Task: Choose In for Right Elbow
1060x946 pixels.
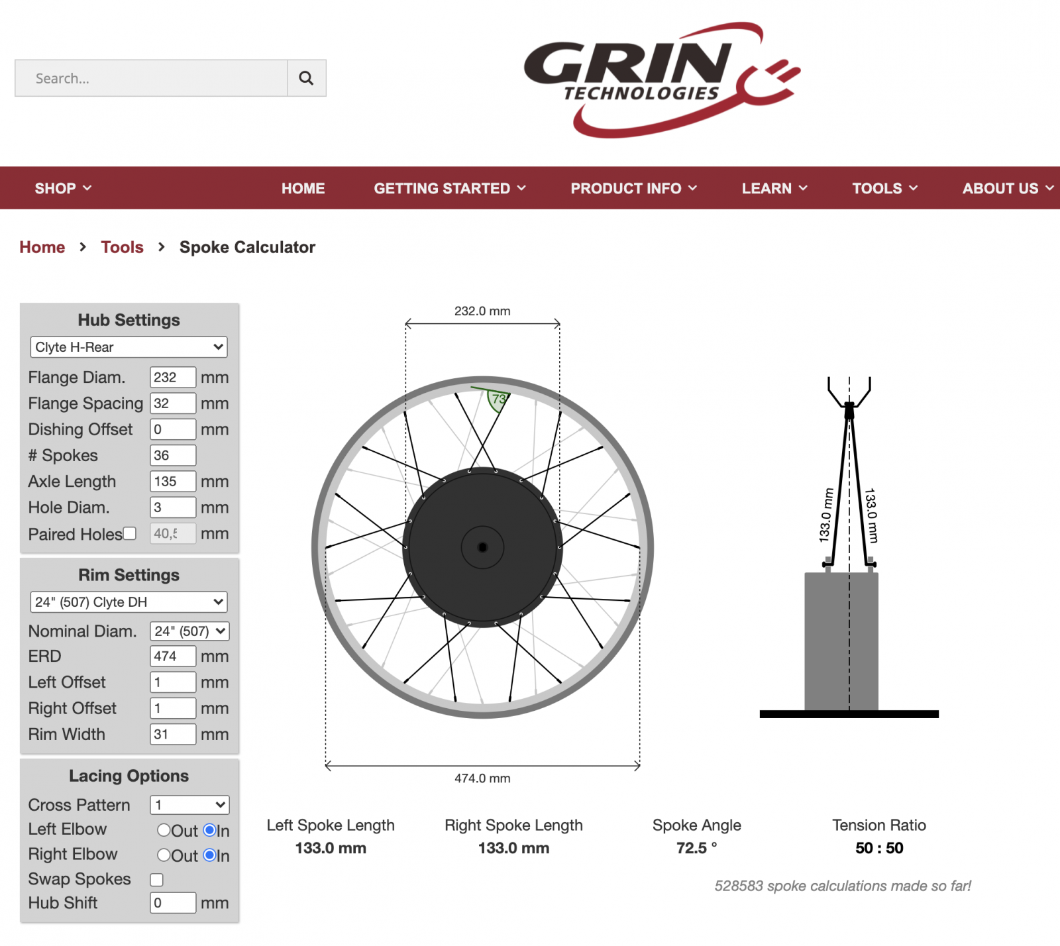Action: (209, 855)
